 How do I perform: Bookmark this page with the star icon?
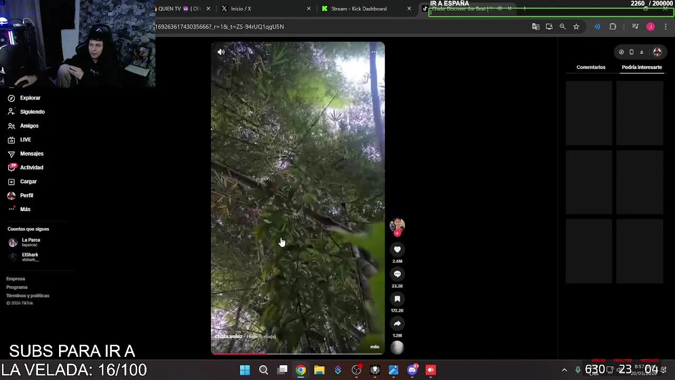576,26
